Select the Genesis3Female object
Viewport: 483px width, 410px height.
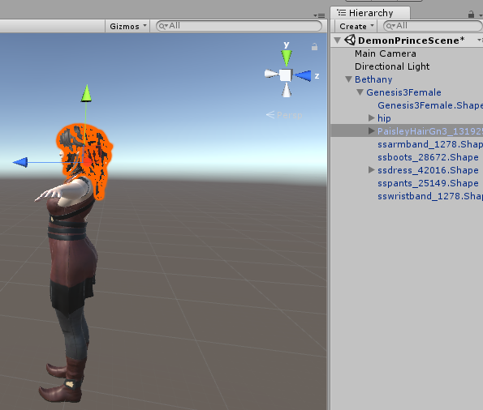(403, 92)
